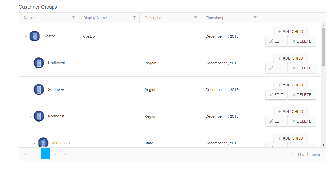Open the Timestamp column filter icon

pos(255,18)
